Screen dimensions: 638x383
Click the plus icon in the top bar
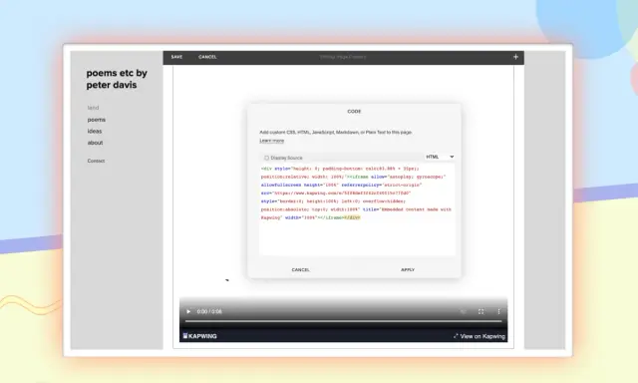(515, 57)
